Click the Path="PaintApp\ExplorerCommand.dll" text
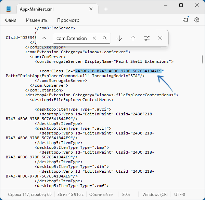Image resolution: width=205 pixels, height=200 pixels. coord(48,76)
